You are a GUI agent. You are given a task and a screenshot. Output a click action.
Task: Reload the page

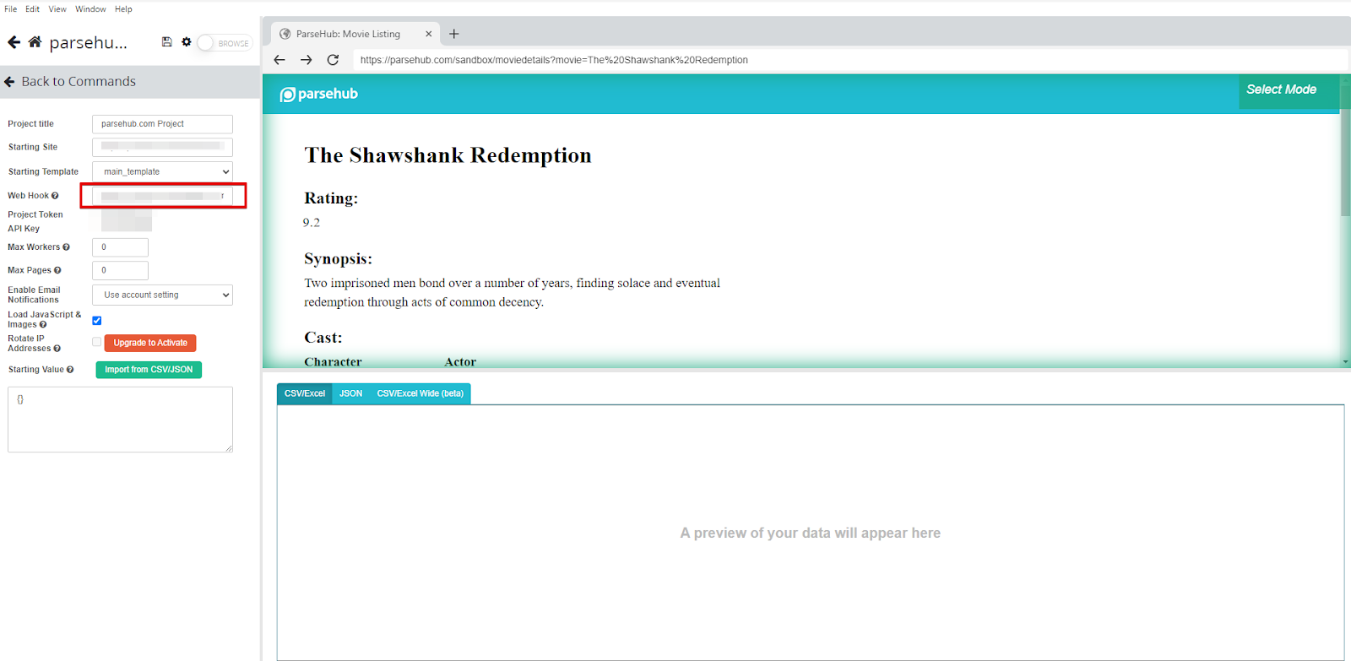tap(333, 60)
